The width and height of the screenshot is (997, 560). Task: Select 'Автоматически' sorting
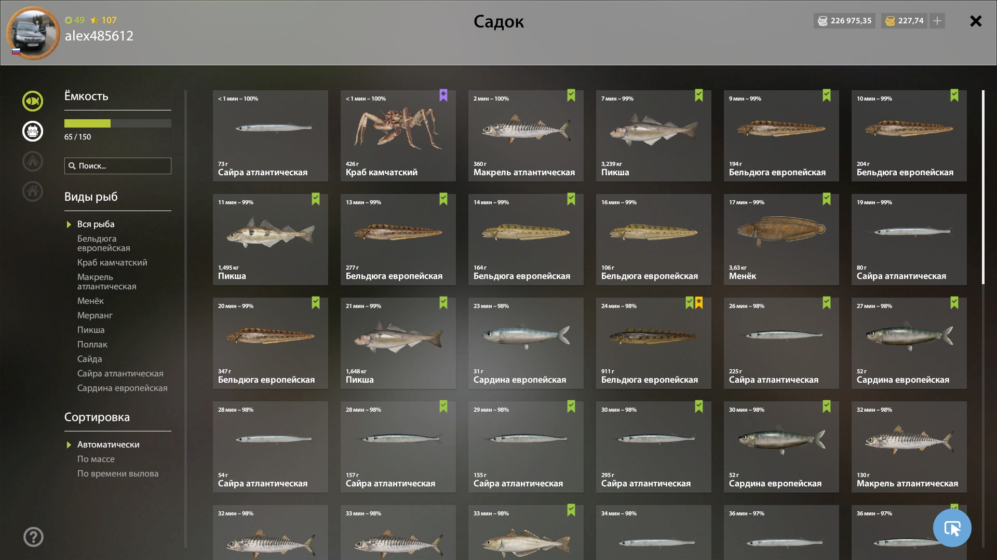coord(108,444)
